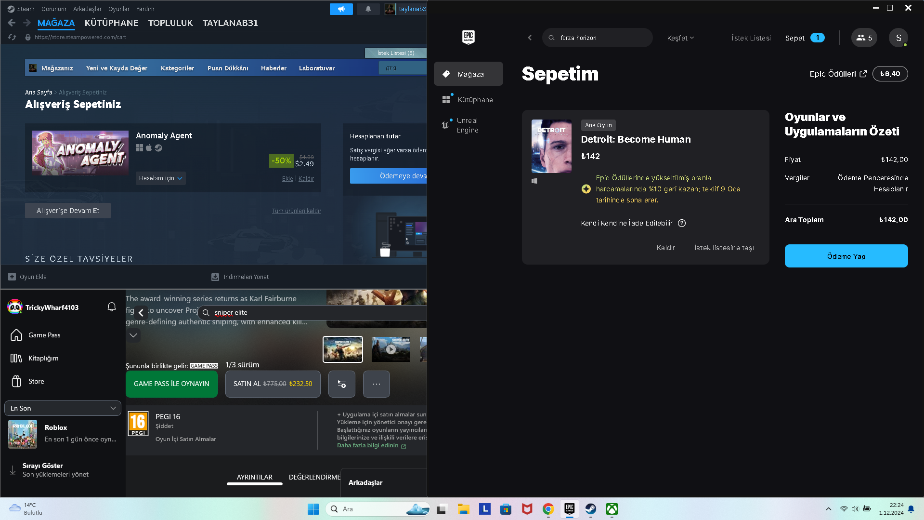This screenshot has width=924, height=520.
Task: Expand Xbox game description chevron
Action: pos(133,335)
